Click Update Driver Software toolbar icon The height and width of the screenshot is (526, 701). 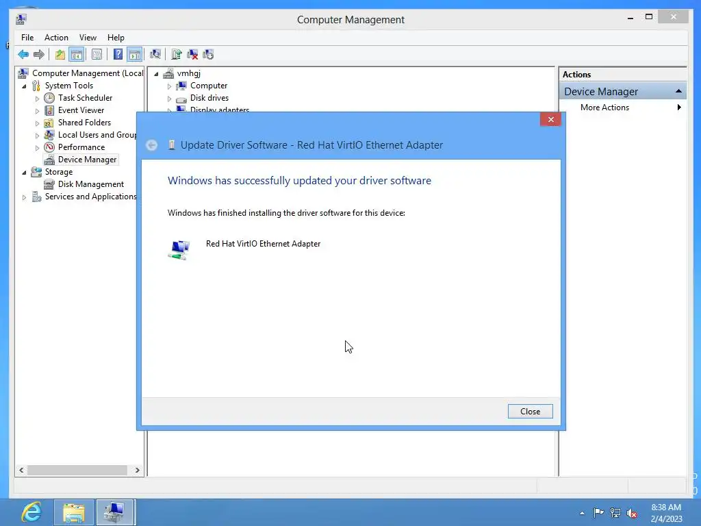[x=177, y=55]
